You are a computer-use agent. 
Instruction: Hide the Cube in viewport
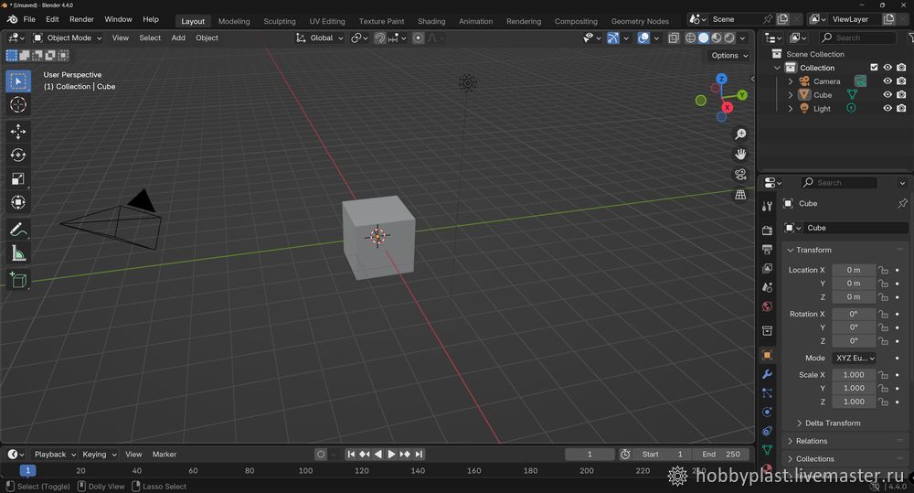click(887, 94)
